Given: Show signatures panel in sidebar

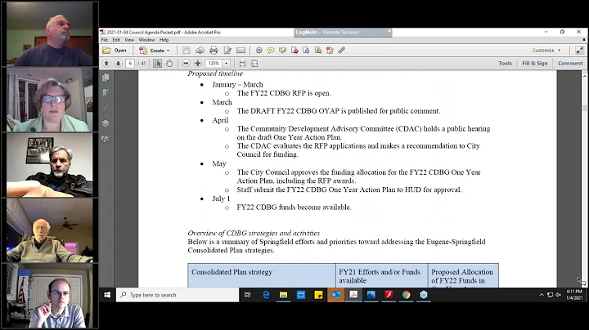Looking at the screenshot, I should 106,139.
